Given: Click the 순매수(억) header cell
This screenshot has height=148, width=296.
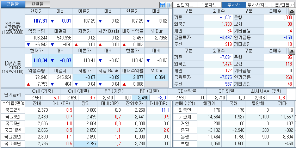Looking at the screenshot, I should click(x=185, y=104).
